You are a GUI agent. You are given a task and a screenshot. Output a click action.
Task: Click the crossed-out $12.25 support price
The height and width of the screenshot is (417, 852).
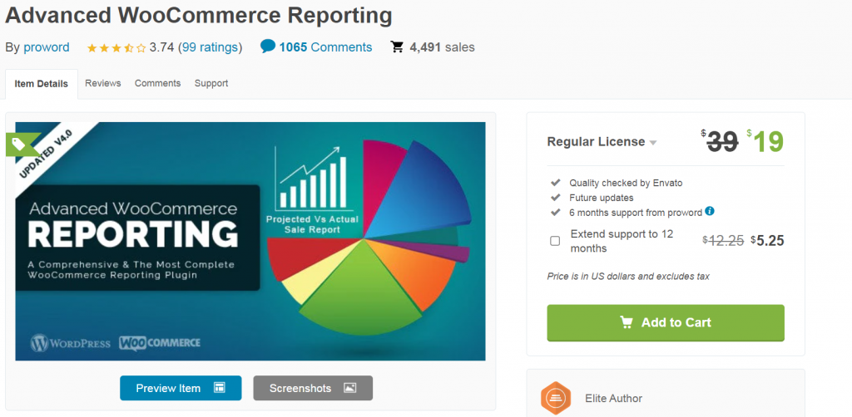723,241
